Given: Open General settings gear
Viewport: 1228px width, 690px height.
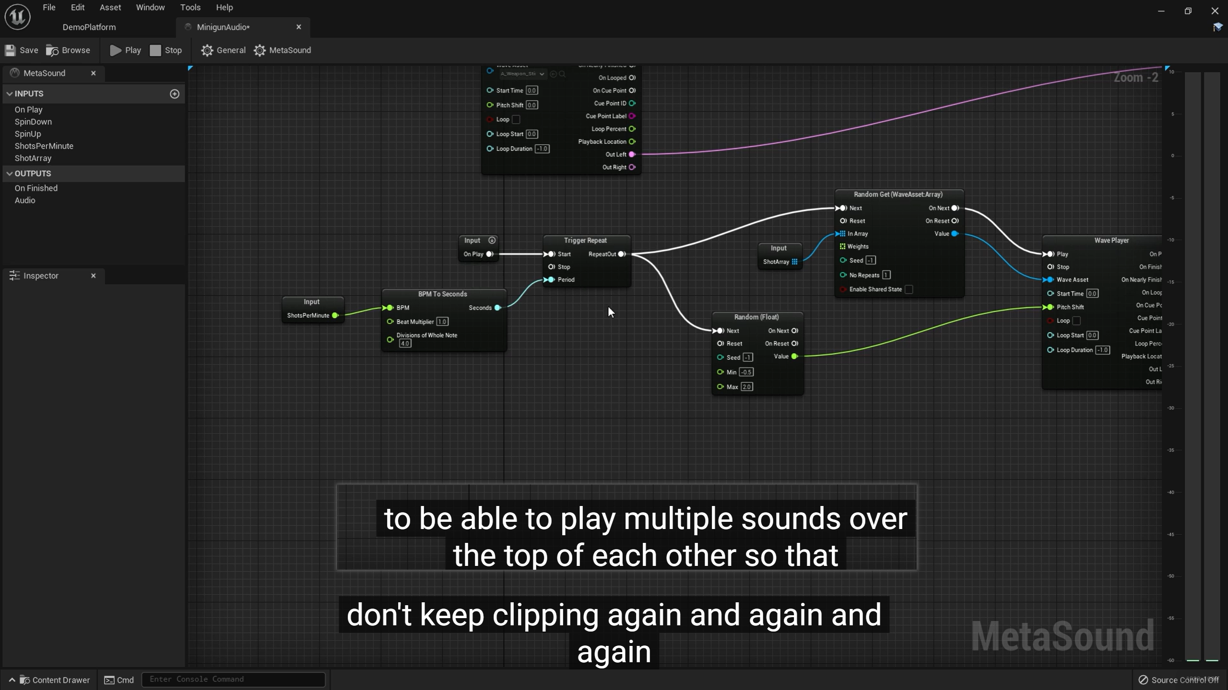Looking at the screenshot, I should (207, 50).
